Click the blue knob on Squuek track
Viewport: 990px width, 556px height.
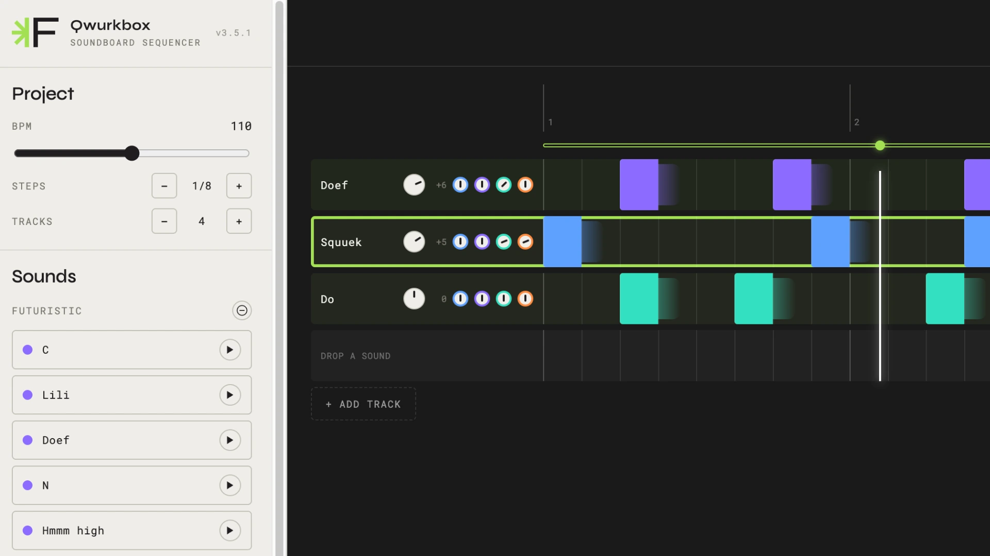(x=460, y=241)
